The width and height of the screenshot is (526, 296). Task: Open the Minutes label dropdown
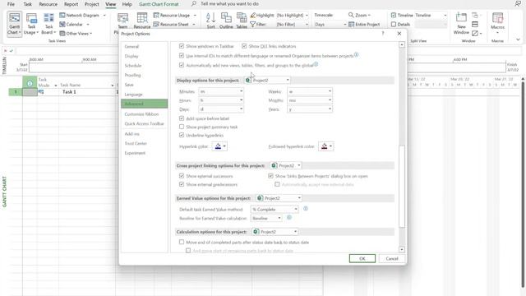pos(221,91)
